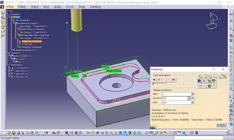Click the Fit All In view icon
Image resolution: width=234 pixels, height=140 pixels.
pos(93,133)
